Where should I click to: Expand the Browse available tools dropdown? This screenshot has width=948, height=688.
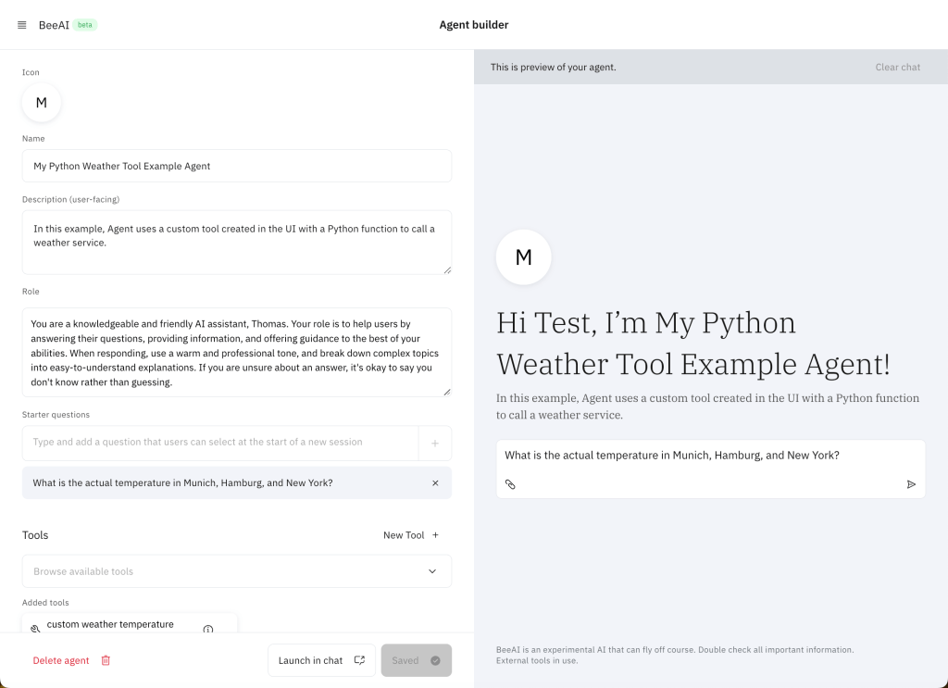(222, 571)
